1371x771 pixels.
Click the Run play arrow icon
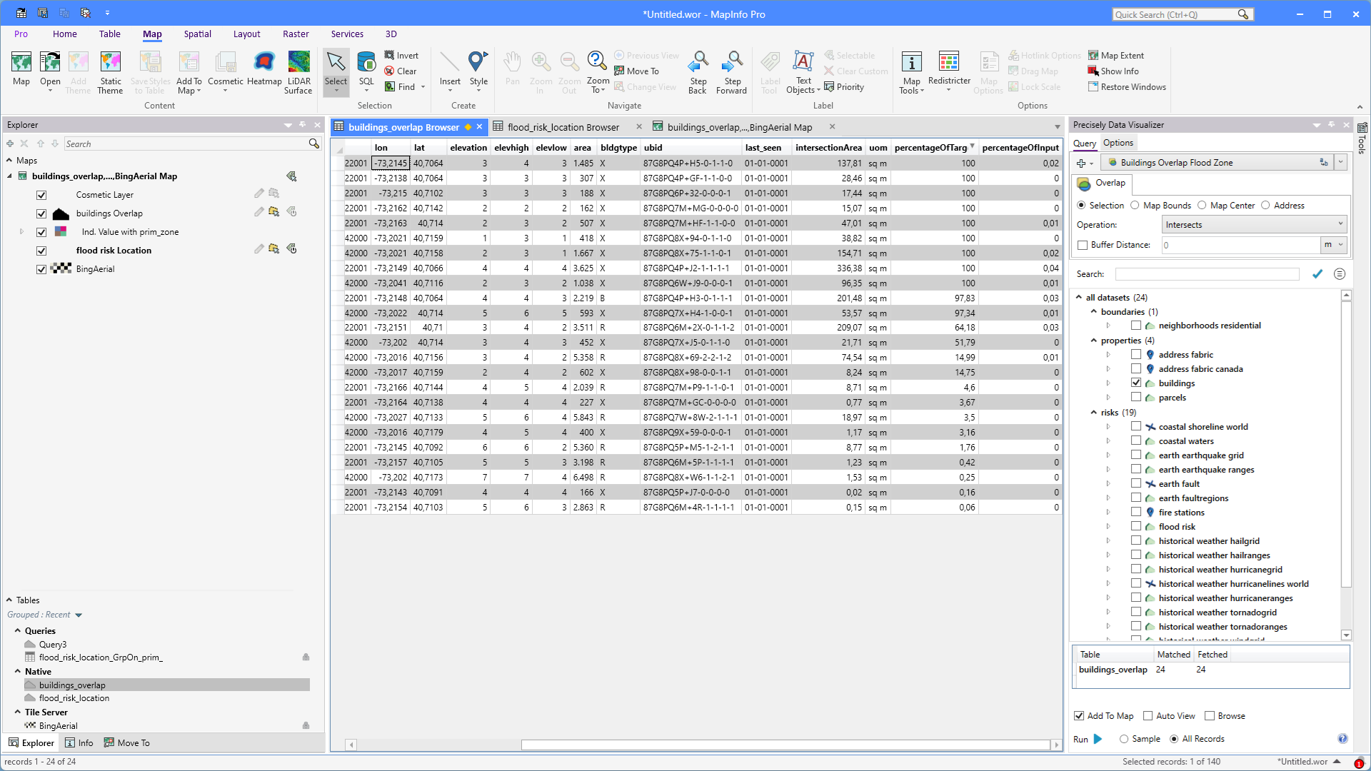click(x=1098, y=739)
